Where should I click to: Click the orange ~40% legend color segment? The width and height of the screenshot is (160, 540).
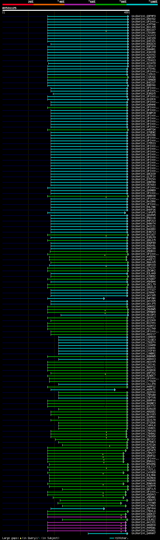coord(49,5)
